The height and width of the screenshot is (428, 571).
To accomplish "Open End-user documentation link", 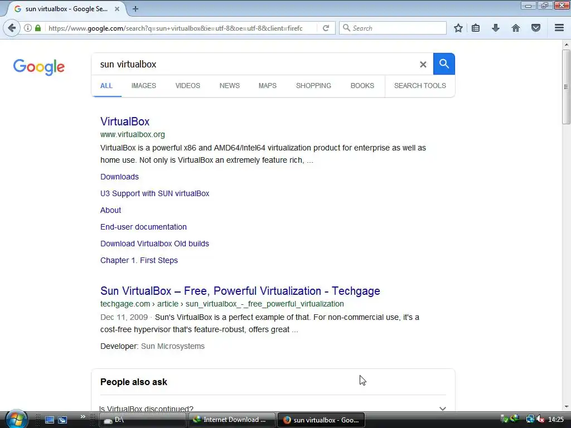I will pos(143,227).
